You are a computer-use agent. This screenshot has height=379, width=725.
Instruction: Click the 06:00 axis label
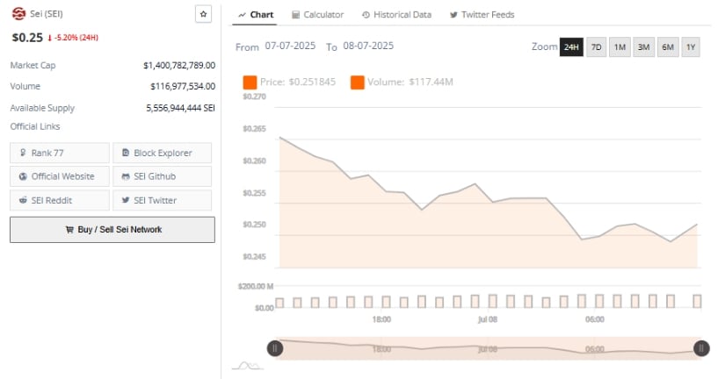(x=595, y=319)
